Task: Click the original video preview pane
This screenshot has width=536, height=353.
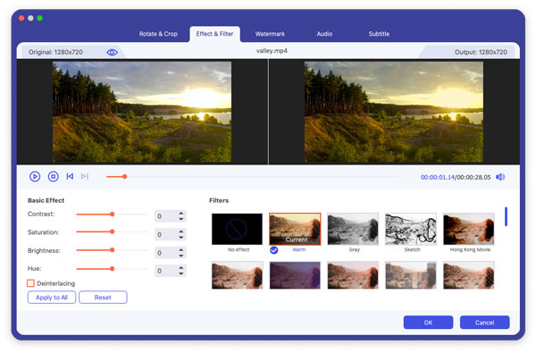Action: coord(142,112)
